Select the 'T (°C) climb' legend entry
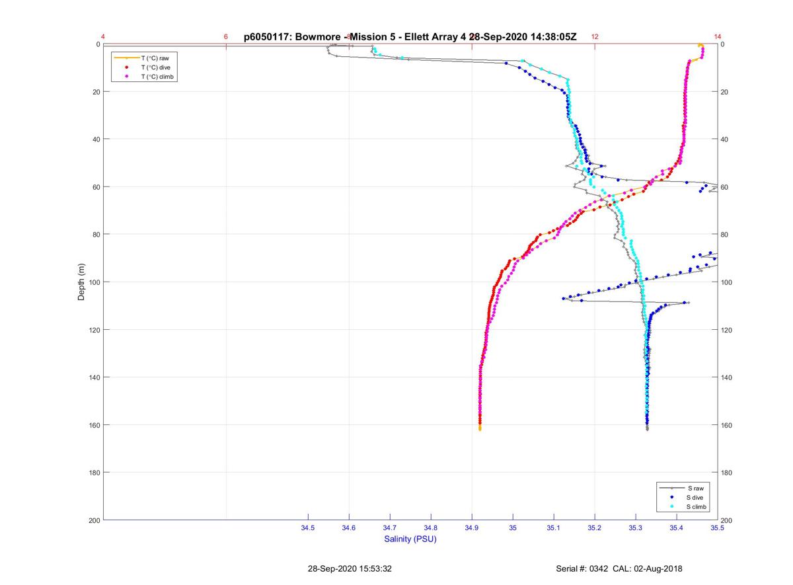793x585 pixels. click(x=157, y=77)
